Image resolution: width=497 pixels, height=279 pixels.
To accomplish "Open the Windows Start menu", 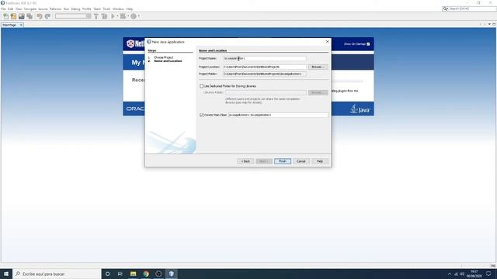I will [x=6, y=274].
